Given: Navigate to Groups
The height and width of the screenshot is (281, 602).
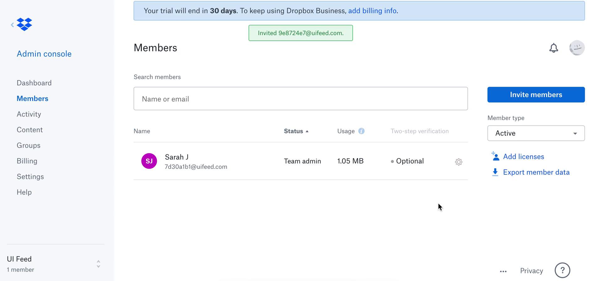Looking at the screenshot, I should pyautogui.click(x=29, y=146).
